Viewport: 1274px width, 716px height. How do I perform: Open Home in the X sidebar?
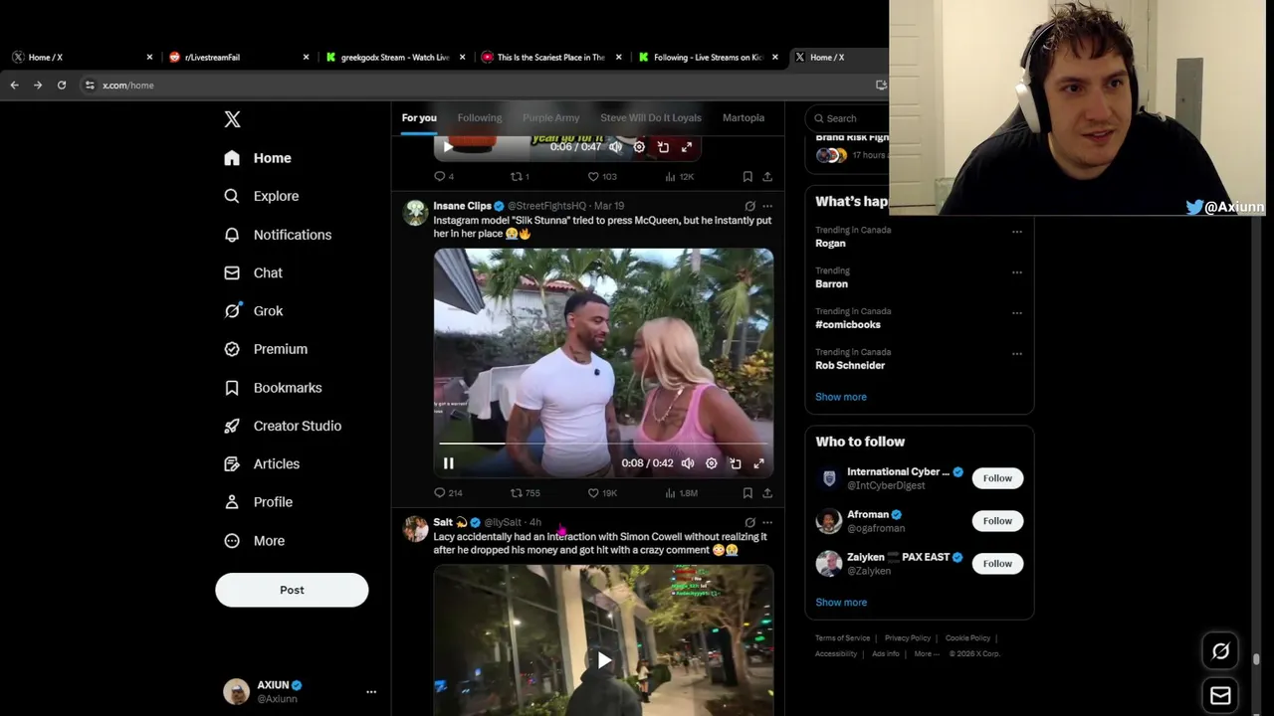click(258, 158)
